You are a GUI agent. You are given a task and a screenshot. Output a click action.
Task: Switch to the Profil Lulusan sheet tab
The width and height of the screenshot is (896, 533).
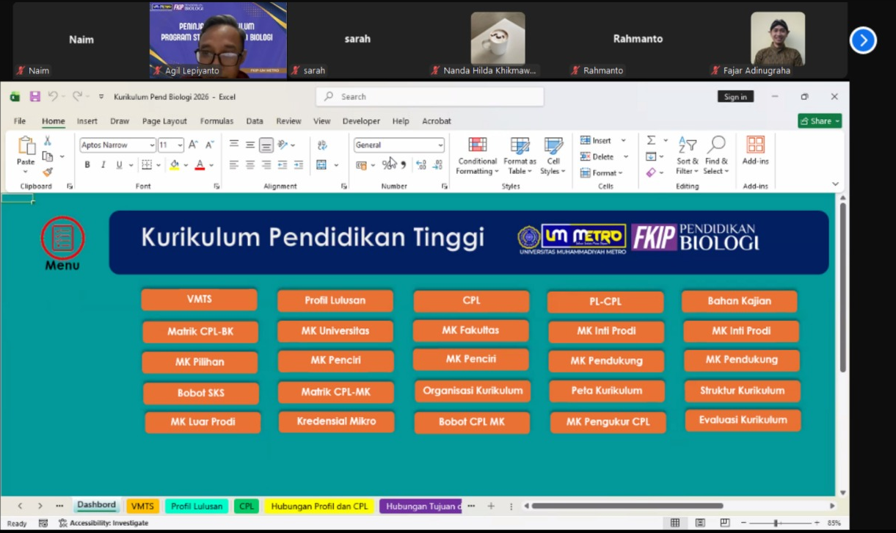[196, 506]
